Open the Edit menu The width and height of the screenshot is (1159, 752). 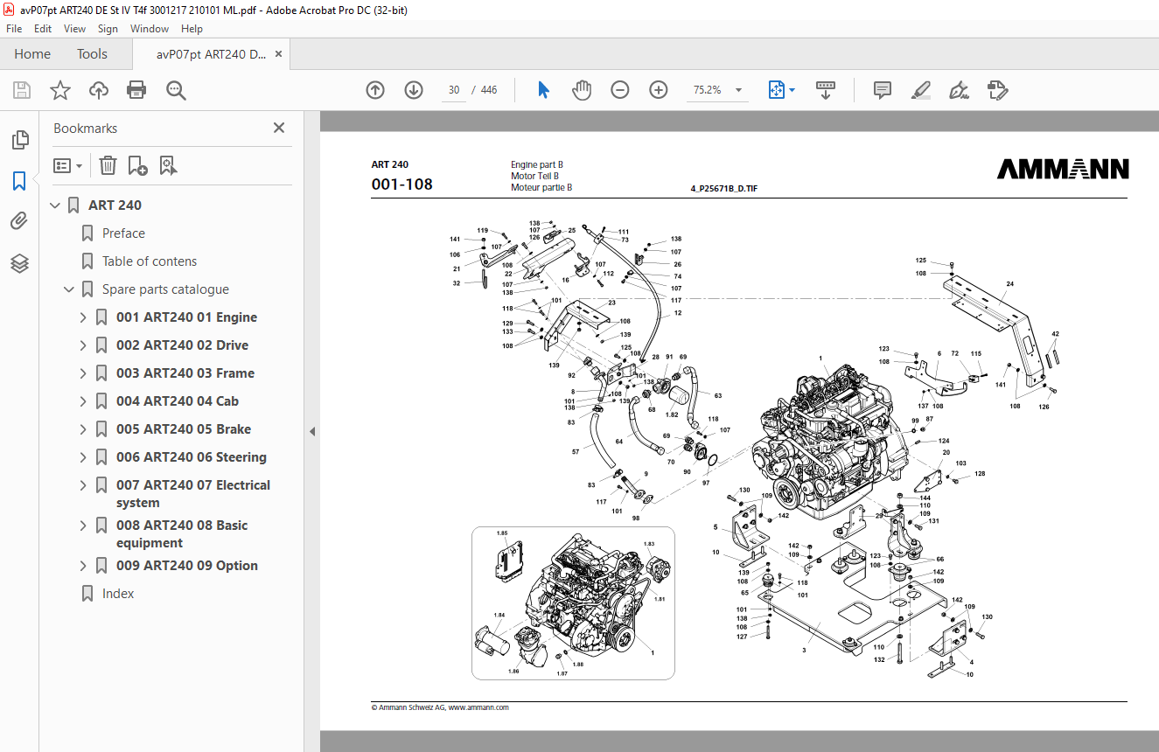point(43,29)
